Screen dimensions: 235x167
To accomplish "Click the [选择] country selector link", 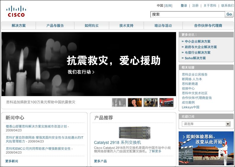I will click(x=168, y=6).
